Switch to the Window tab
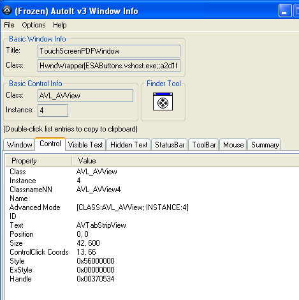The height and width of the screenshot is (300, 299). (19, 145)
